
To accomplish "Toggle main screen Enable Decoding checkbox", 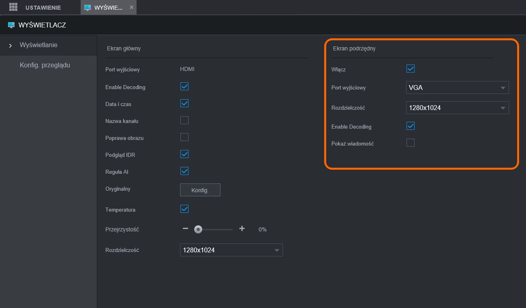I will pos(184,87).
